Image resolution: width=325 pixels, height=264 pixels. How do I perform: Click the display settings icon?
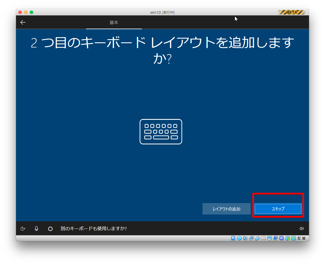(x=269, y=238)
